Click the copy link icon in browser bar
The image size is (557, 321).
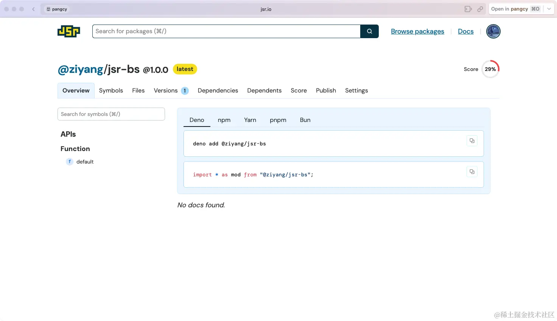click(x=480, y=9)
